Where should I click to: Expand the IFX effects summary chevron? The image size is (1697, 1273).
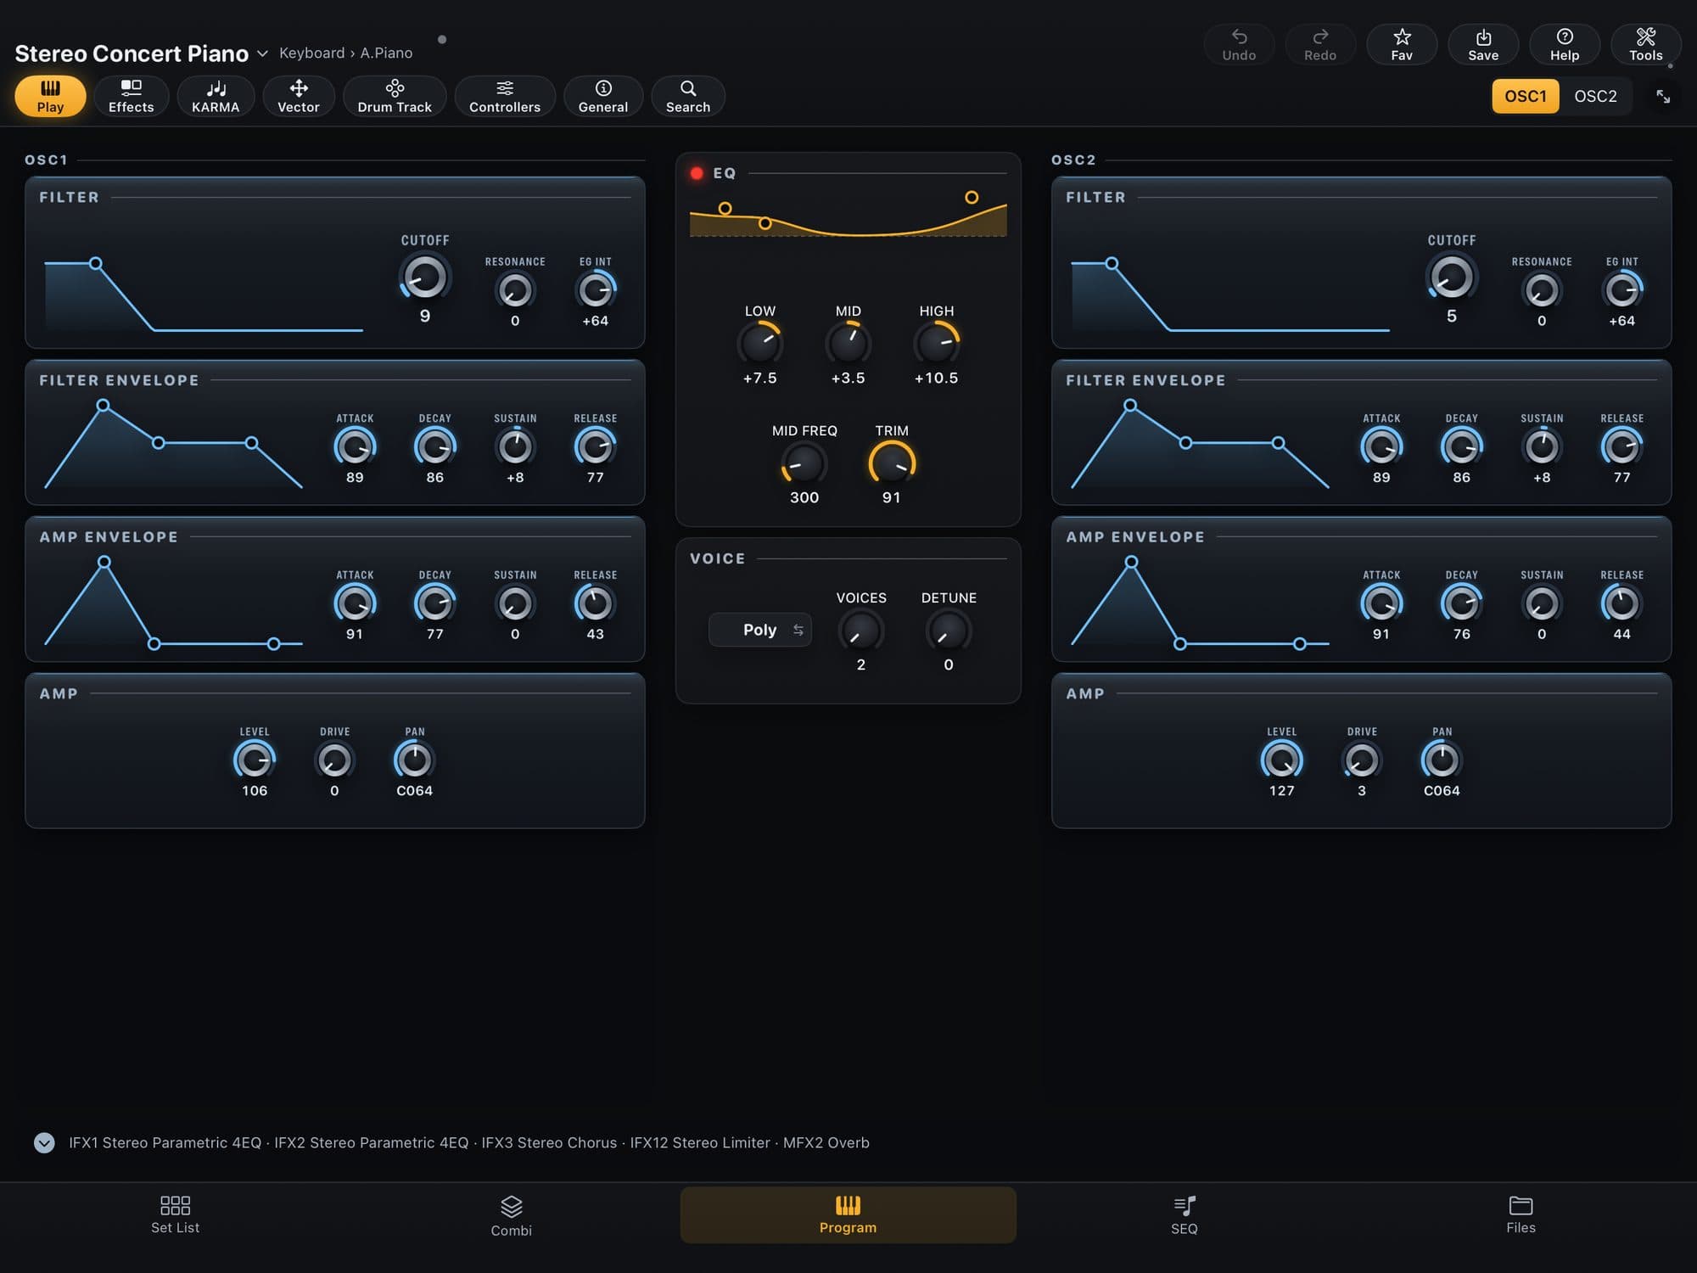[x=44, y=1142]
